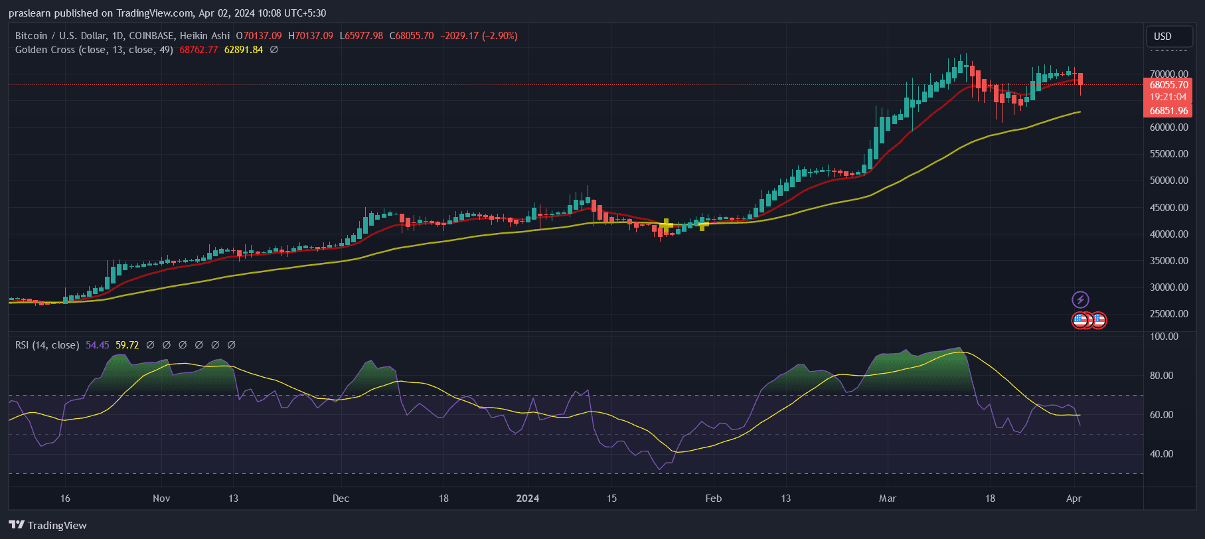Click the empty-value symbol after Golden Cross values
This screenshot has width=1205, height=539.
click(x=274, y=50)
